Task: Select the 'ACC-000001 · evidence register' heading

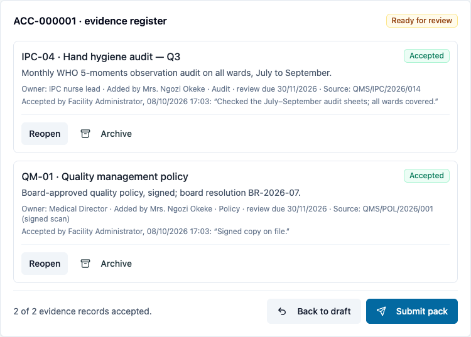Action: (x=90, y=21)
